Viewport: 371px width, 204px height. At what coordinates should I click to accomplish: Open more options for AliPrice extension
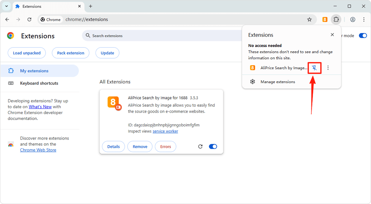pyautogui.click(x=328, y=68)
